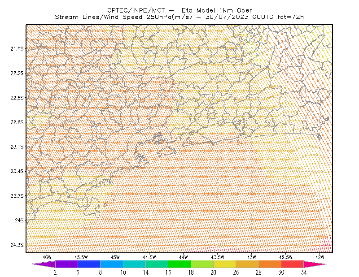Pick the yellow-green legend swatch
Screen dimensions: 359x277
click(202, 264)
